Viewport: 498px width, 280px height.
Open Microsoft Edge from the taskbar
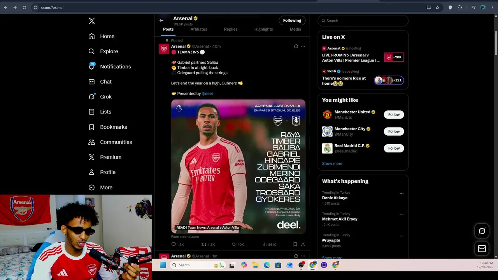click(x=267, y=265)
